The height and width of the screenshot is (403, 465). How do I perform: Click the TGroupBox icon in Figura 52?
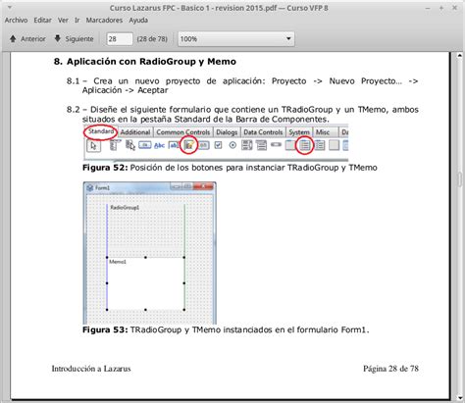pos(290,145)
